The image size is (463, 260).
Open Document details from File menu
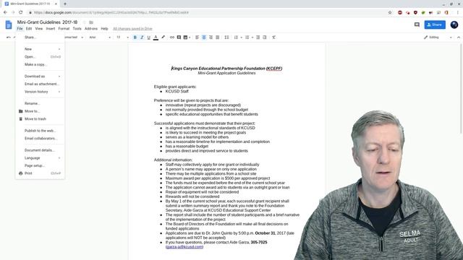(41, 150)
